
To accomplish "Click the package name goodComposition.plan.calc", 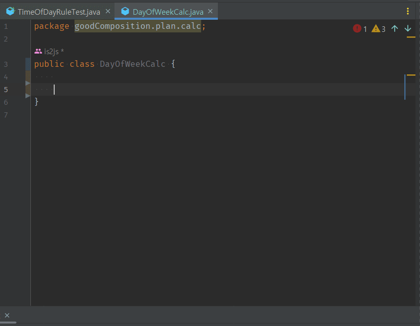I will (138, 26).
